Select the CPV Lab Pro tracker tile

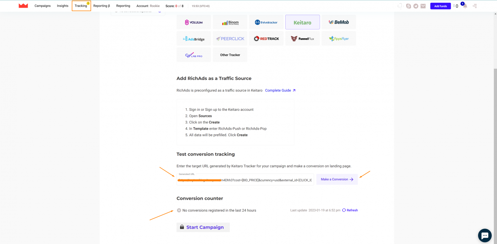[x=194, y=55]
